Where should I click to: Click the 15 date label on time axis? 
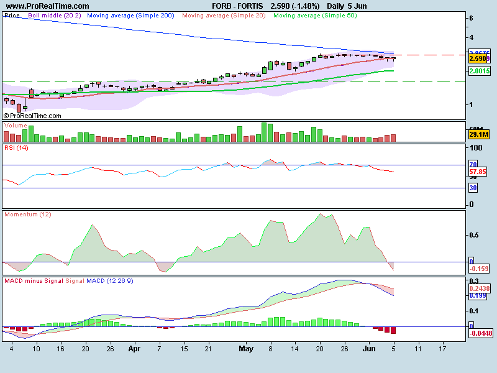pos(184,349)
